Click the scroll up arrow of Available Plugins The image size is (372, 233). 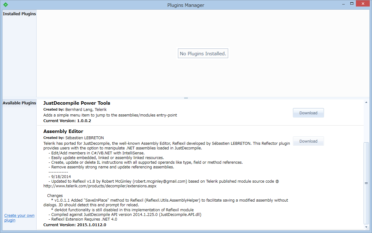(x=366, y=102)
